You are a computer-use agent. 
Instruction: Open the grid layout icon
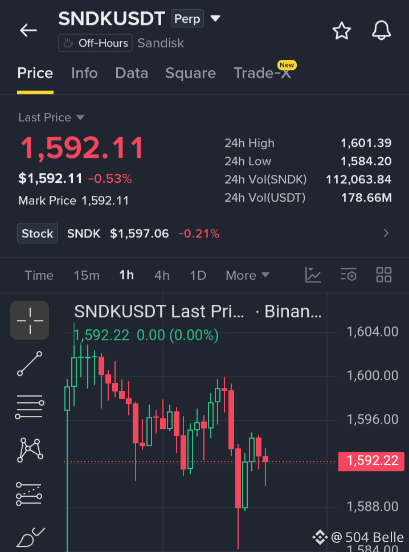point(384,275)
